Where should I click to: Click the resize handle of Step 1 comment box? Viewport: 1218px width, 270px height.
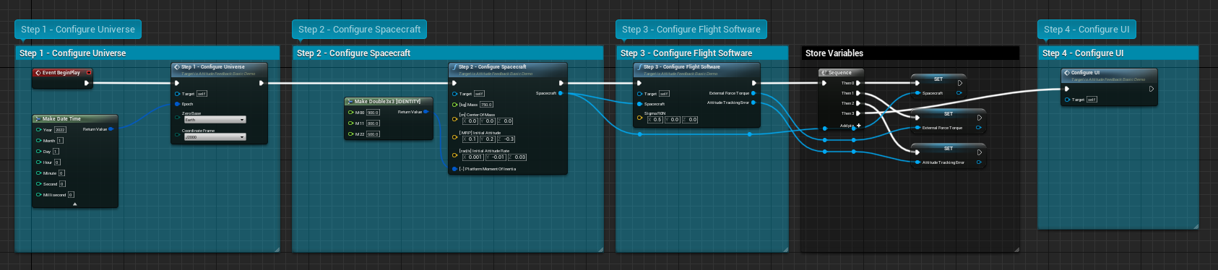click(x=277, y=249)
